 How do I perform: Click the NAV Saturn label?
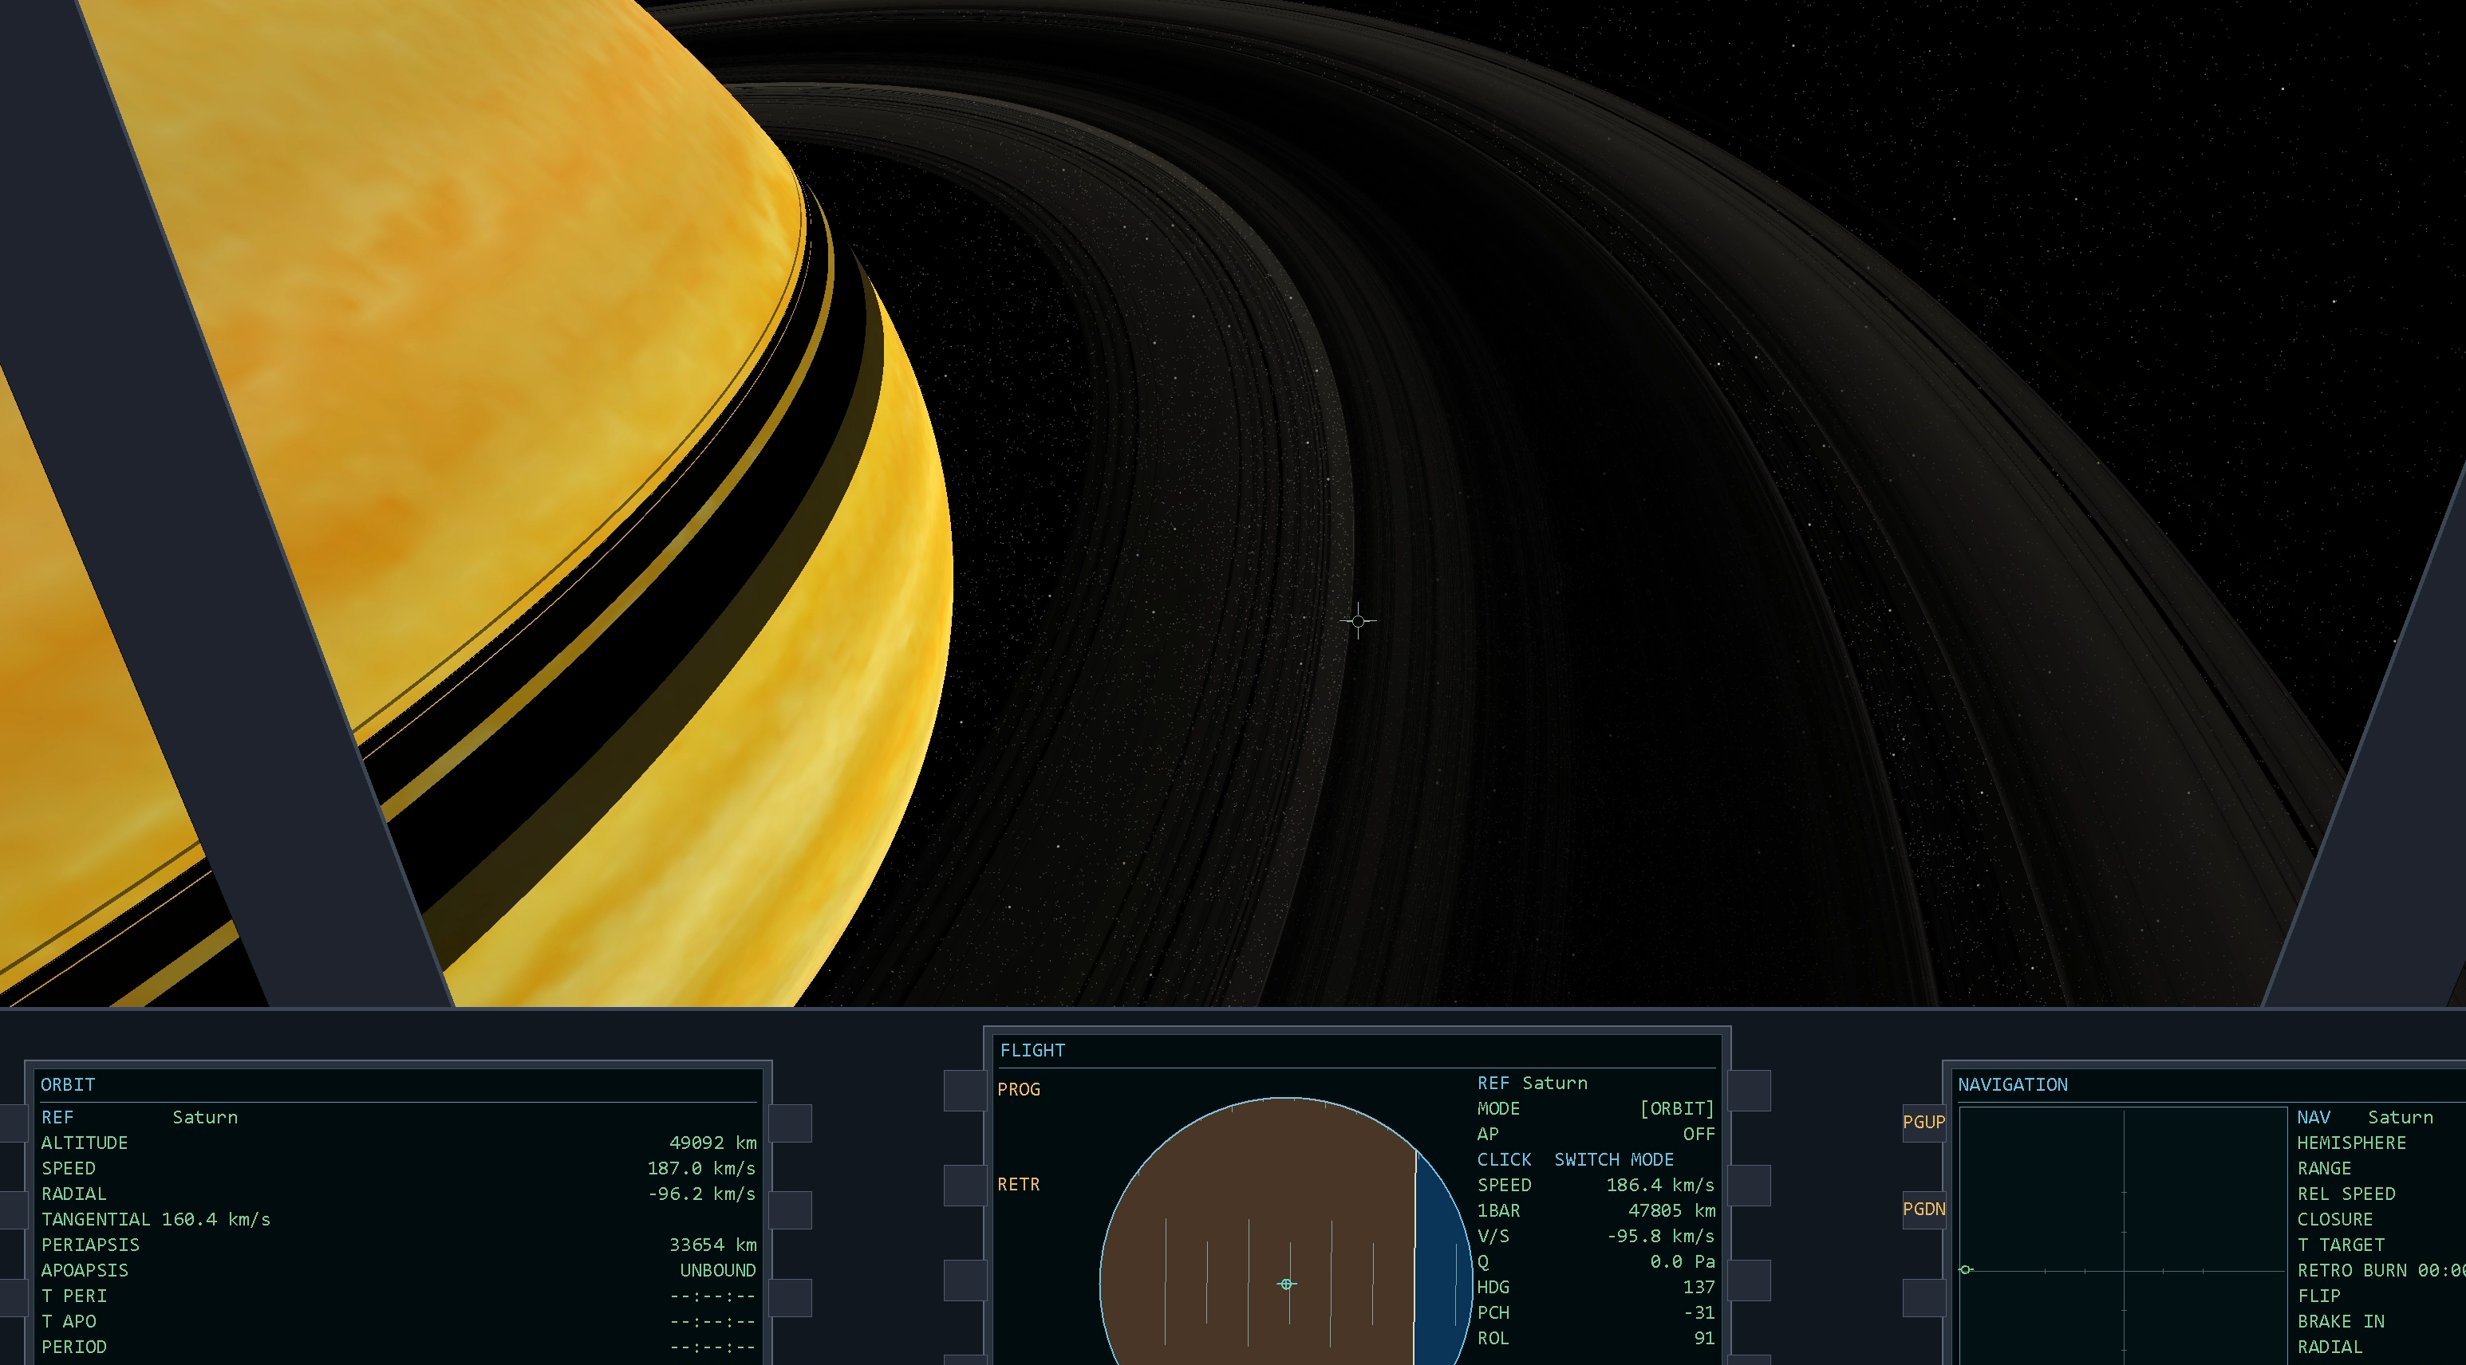(x=2365, y=1117)
